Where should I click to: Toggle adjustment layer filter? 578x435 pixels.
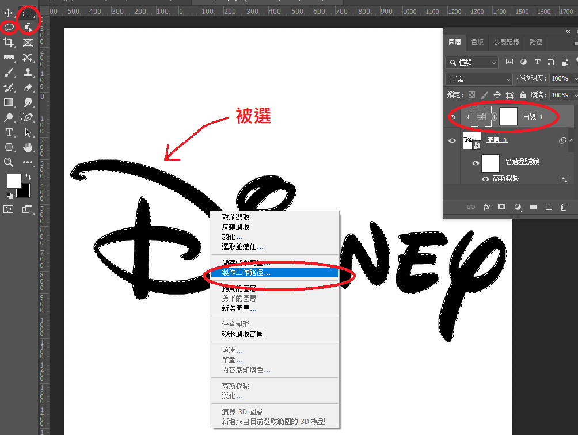click(523, 62)
